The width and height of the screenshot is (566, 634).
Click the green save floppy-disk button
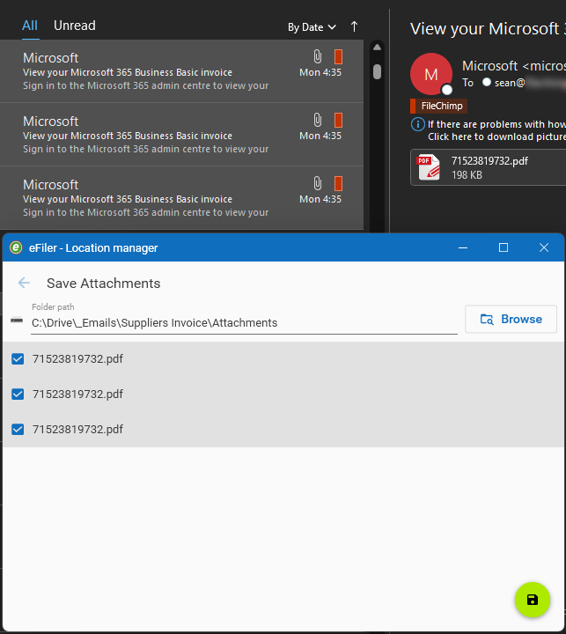click(x=532, y=600)
